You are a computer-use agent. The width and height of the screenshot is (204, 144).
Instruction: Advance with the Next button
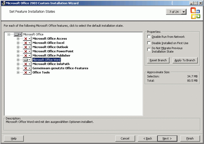click(x=167, y=138)
